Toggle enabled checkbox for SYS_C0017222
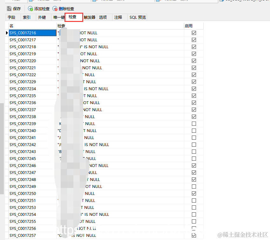 coord(194,75)
